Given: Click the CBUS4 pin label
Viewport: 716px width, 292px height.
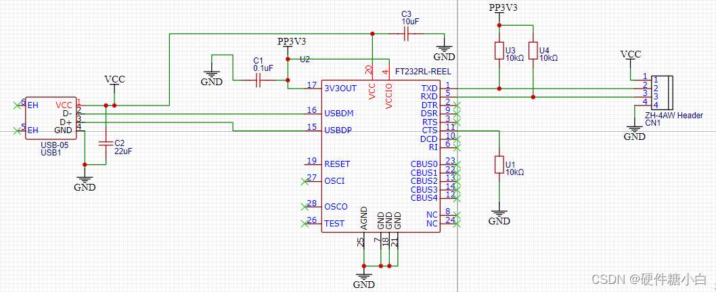Looking at the screenshot, I should coord(424,198).
